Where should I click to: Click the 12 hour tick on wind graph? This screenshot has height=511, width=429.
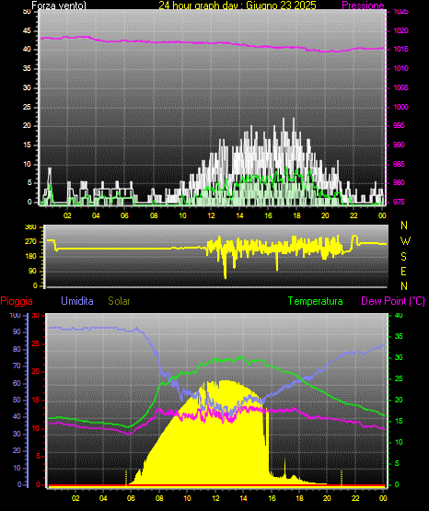pyautogui.click(x=211, y=215)
